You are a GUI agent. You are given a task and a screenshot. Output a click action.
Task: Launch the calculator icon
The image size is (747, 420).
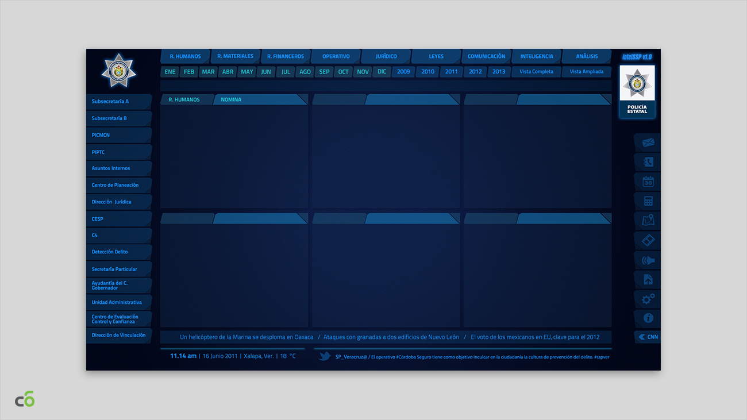648,201
